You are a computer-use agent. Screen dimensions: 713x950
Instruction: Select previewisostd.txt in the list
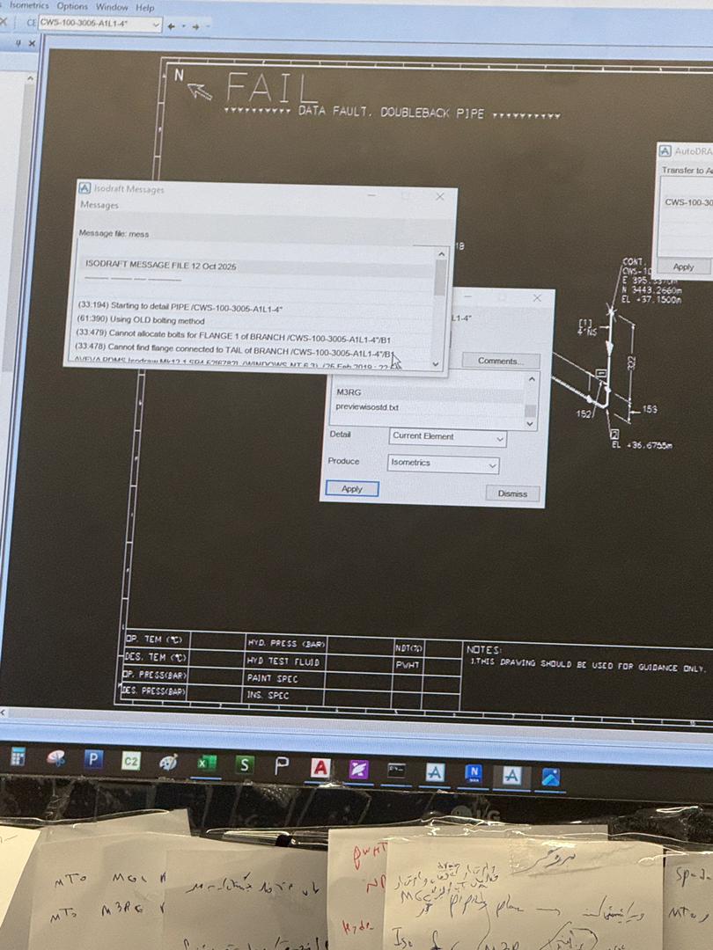point(367,407)
